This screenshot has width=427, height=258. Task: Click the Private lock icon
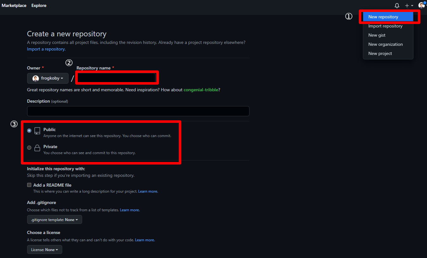point(37,148)
